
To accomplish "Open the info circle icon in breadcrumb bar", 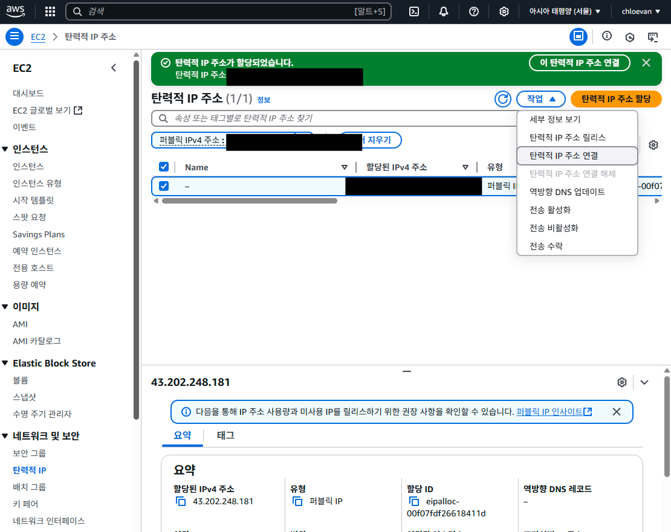I will pyautogui.click(x=606, y=36).
